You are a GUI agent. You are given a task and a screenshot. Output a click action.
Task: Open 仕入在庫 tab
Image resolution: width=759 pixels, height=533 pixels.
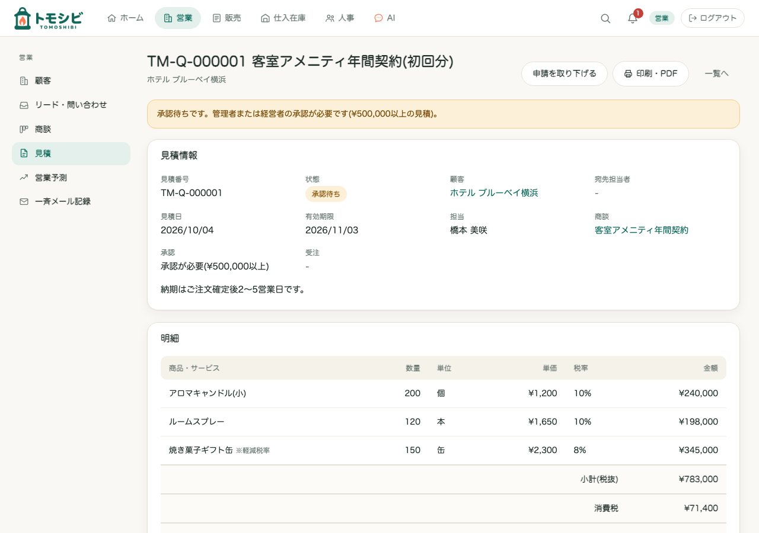point(283,18)
